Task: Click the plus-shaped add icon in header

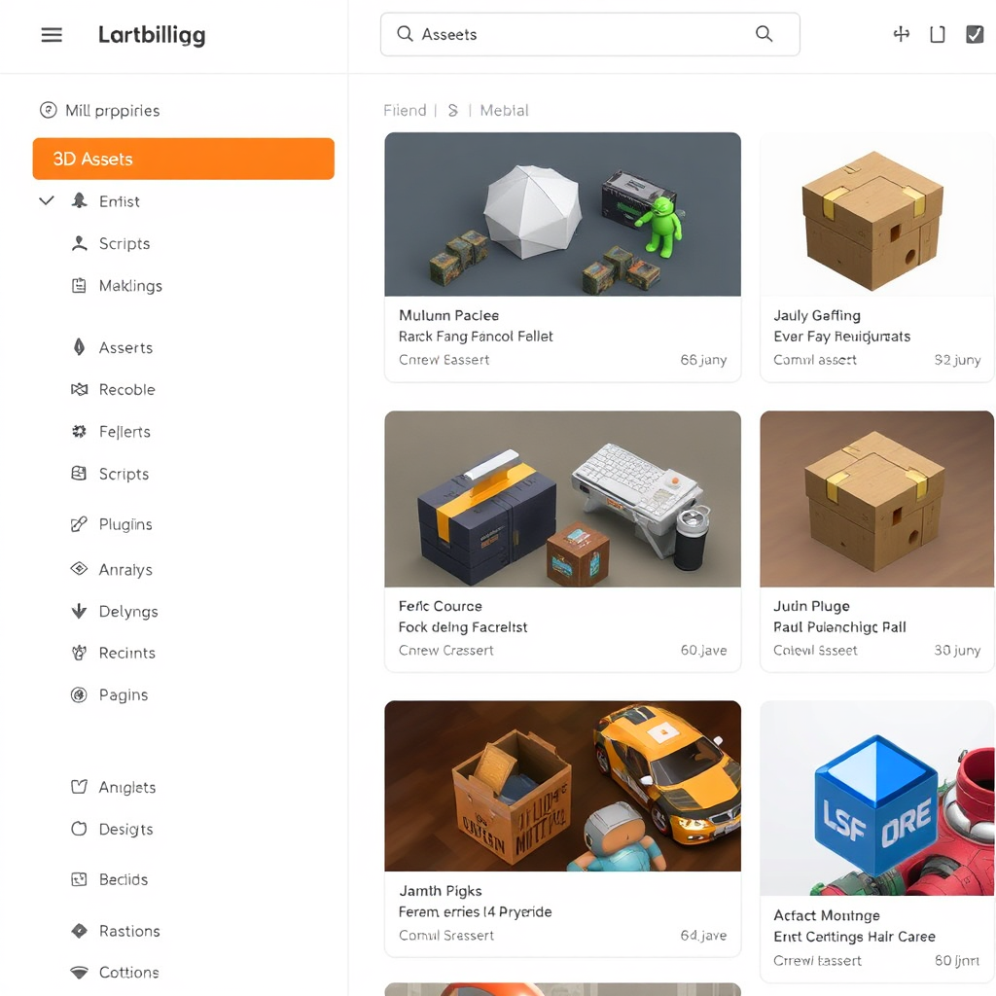Action: (x=901, y=35)
